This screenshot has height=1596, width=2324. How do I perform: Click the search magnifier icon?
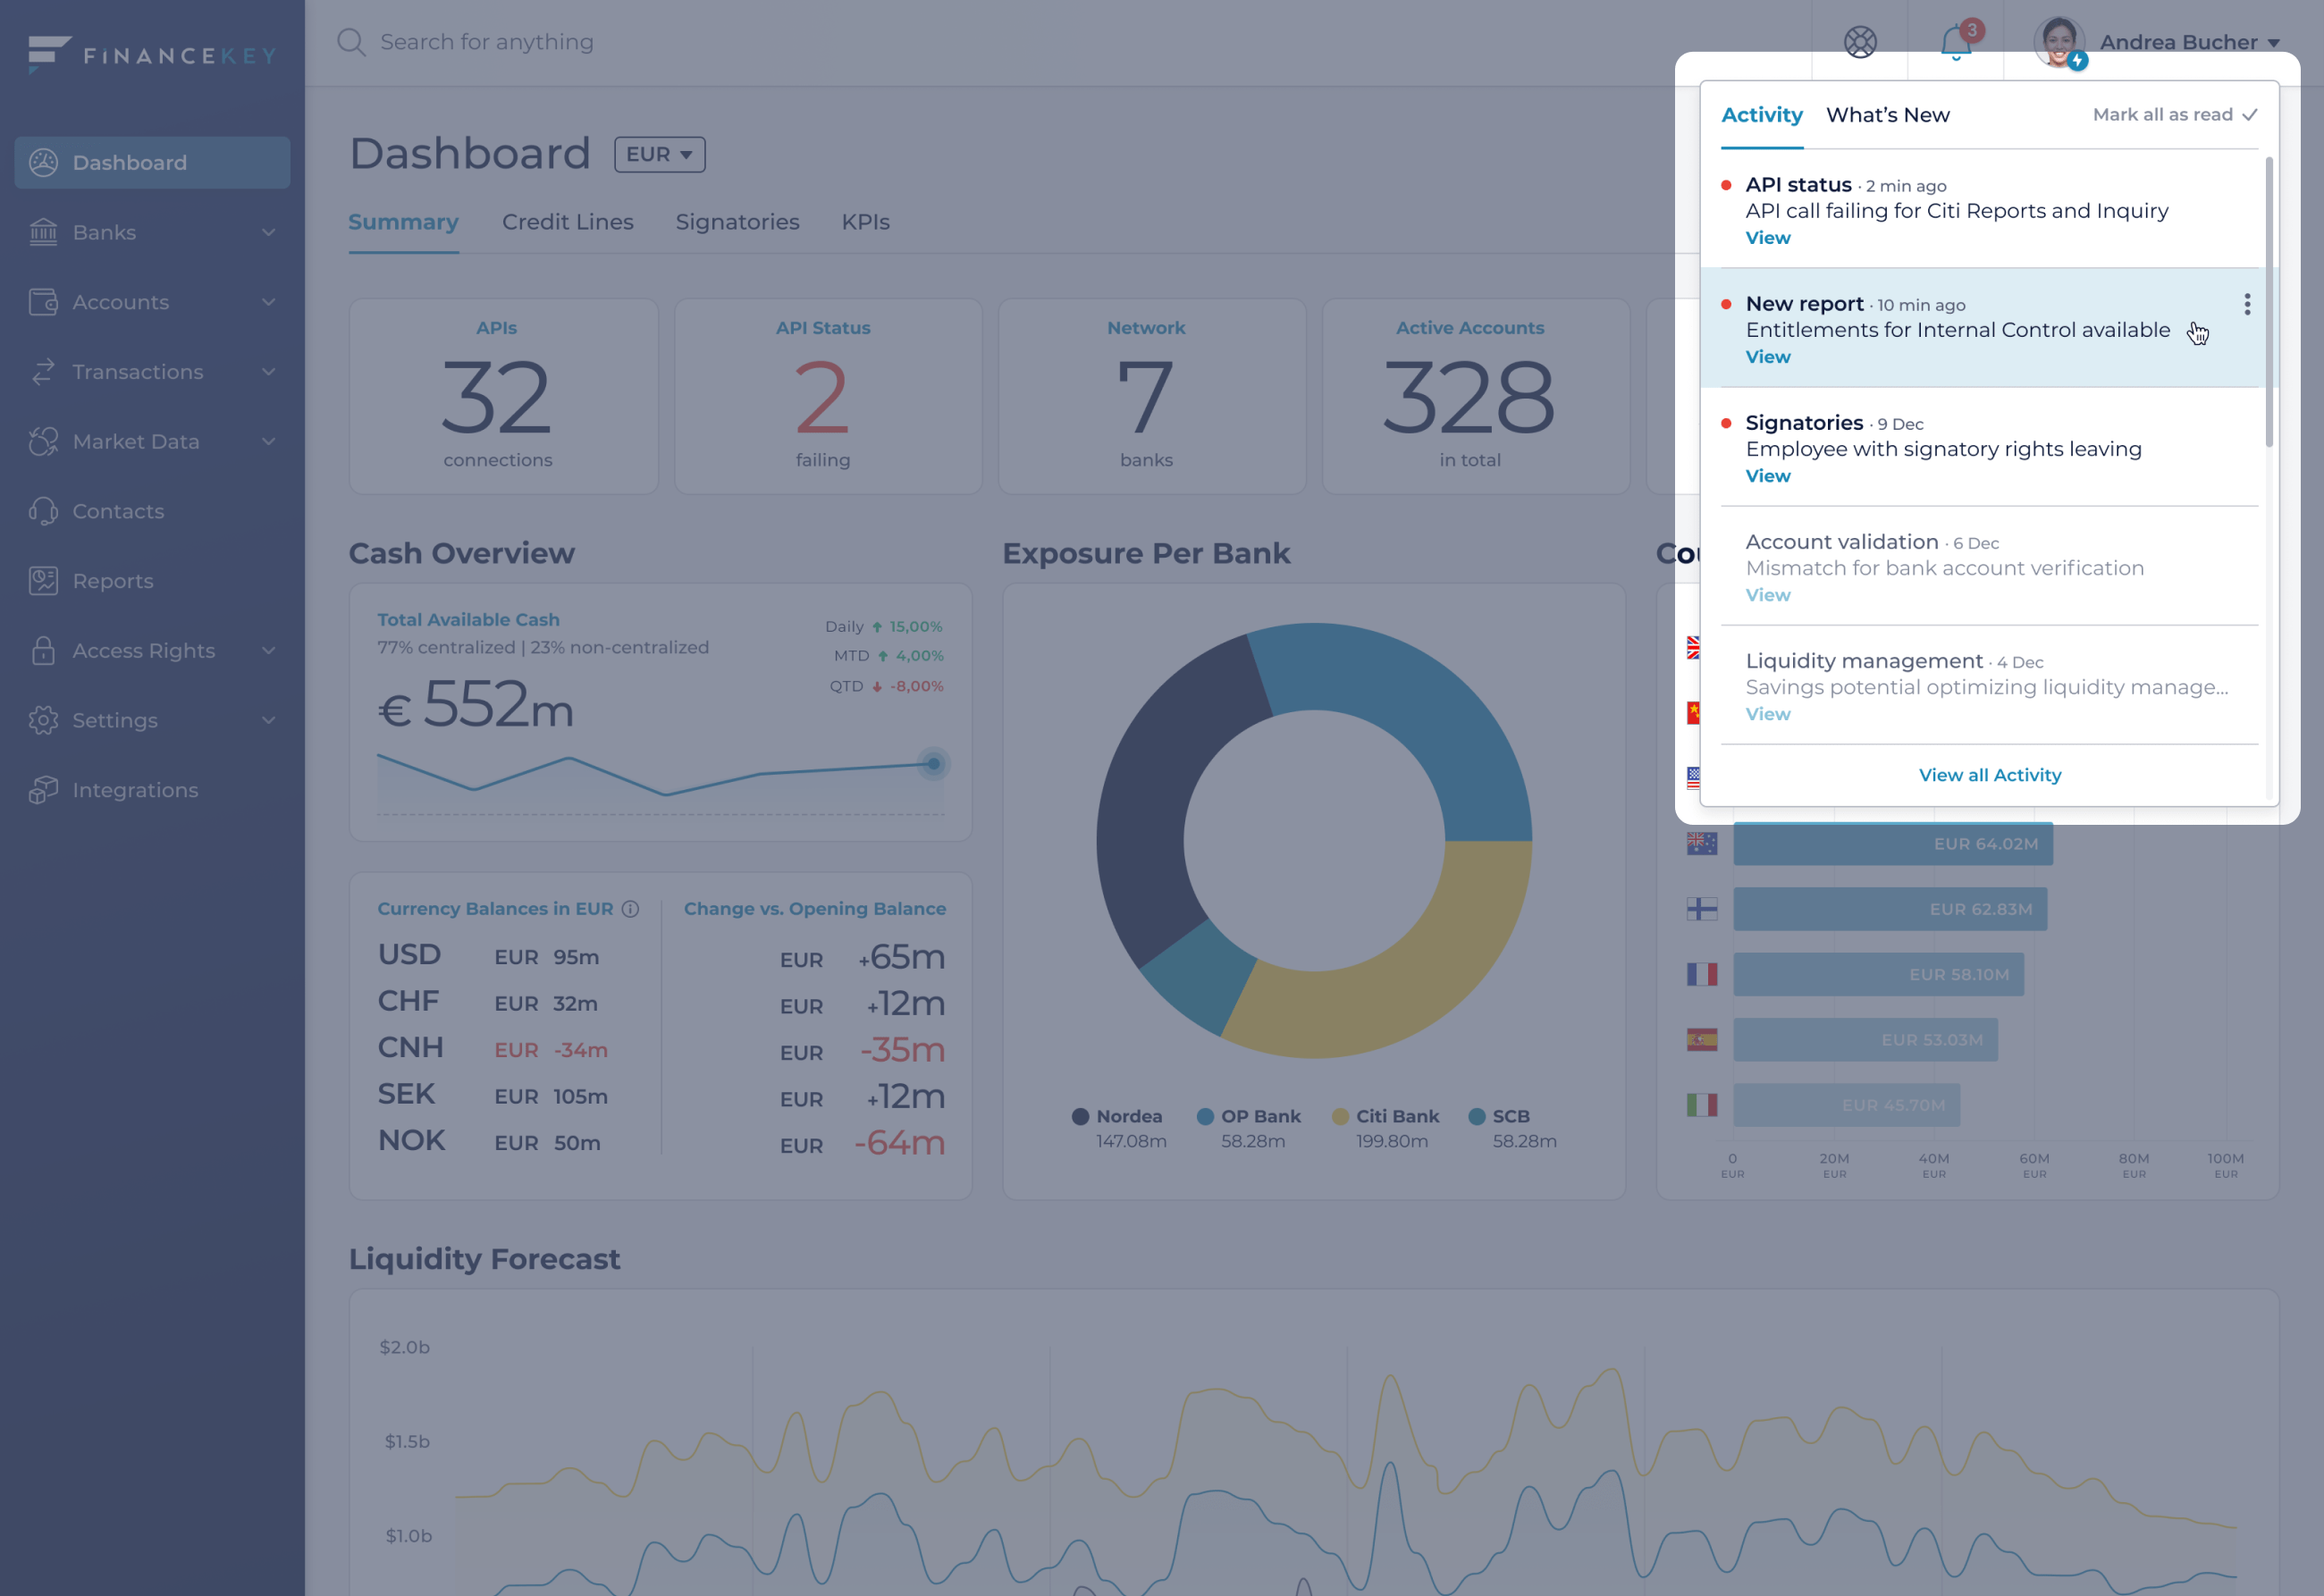pyautogui.click(x=351, y=42)
